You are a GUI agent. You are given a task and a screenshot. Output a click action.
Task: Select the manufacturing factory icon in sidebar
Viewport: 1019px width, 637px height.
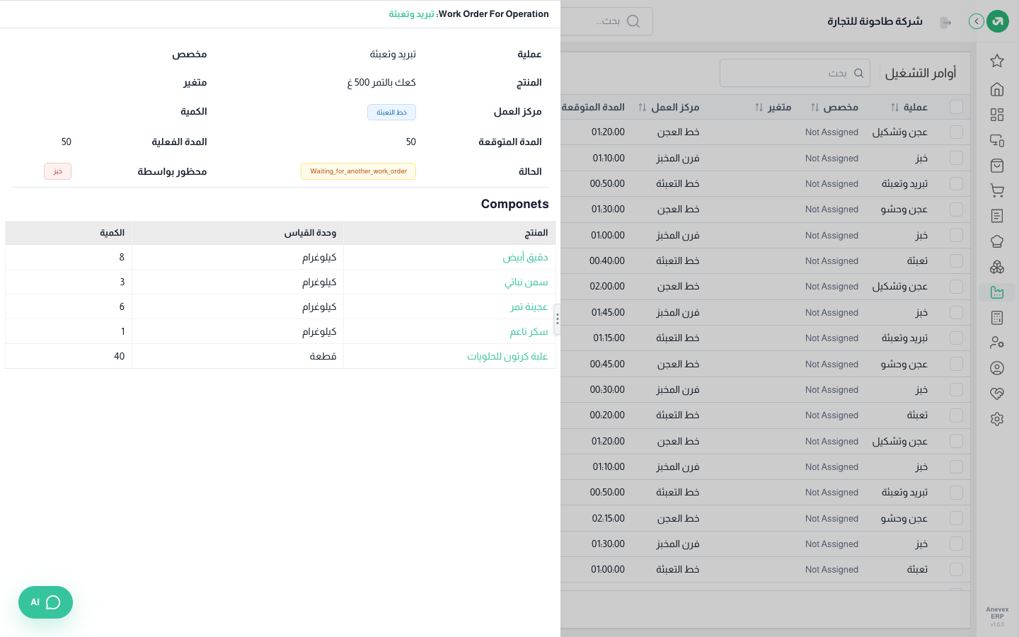pos(997,292)
